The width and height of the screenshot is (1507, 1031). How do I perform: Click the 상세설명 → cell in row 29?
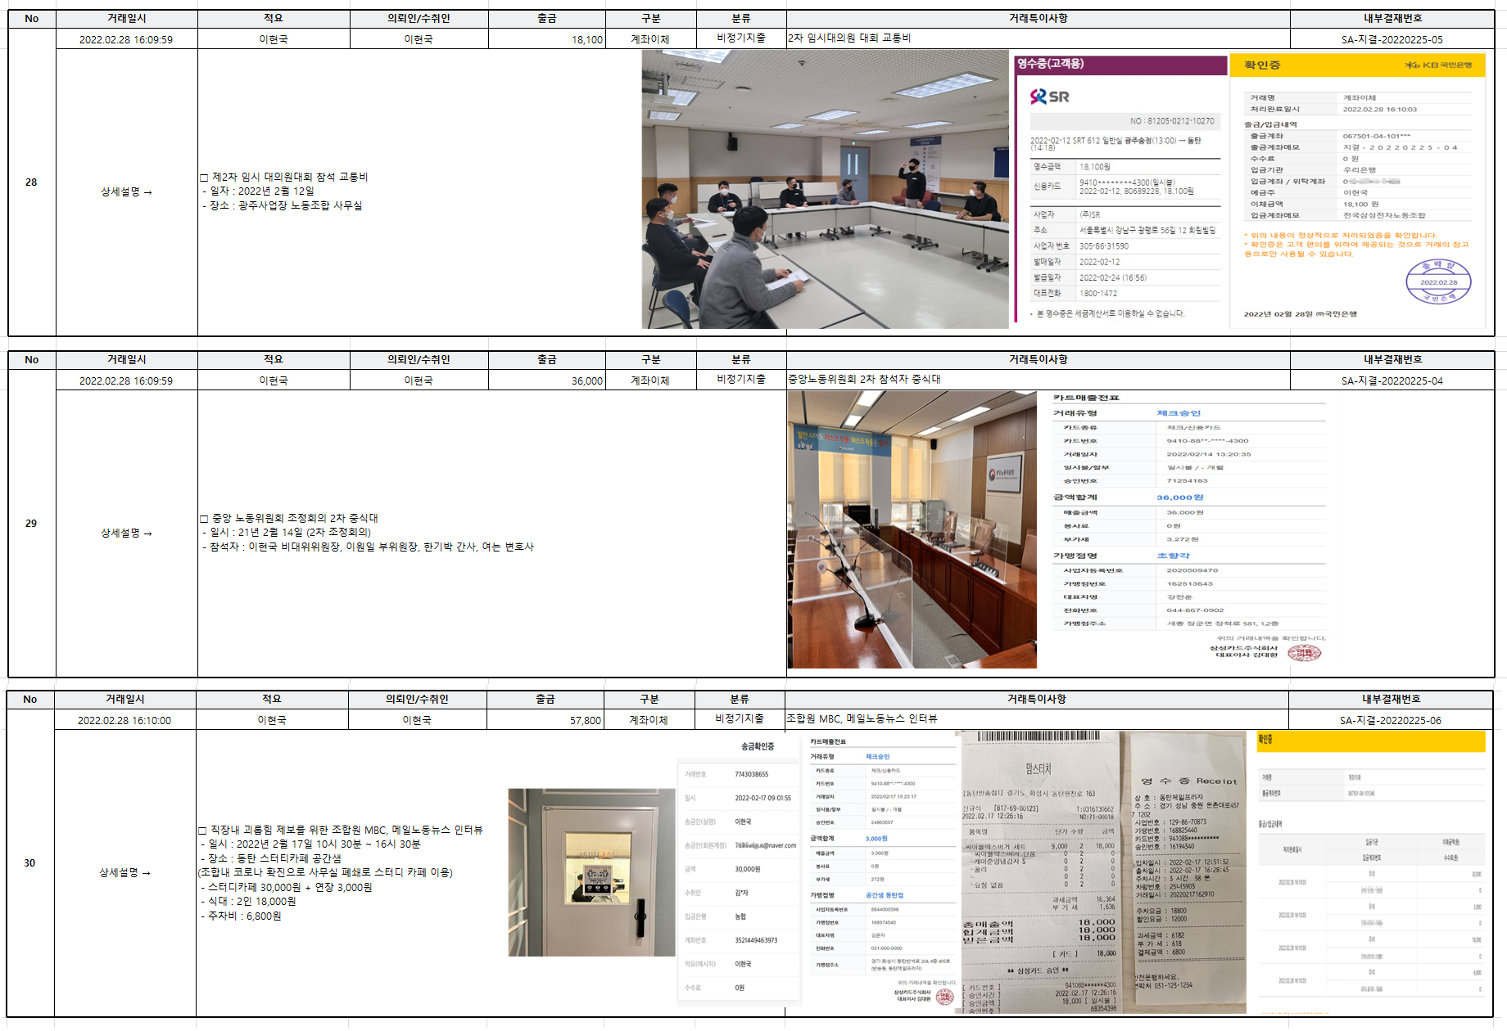pyautogui.click(x=126, y=534)
